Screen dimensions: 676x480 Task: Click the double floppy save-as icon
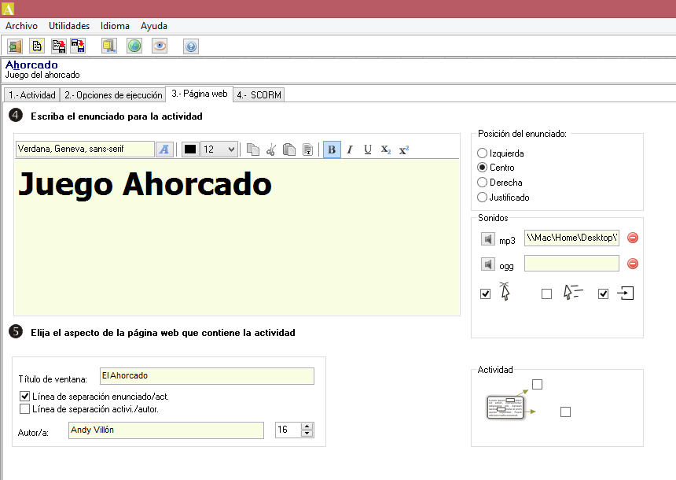78,46
